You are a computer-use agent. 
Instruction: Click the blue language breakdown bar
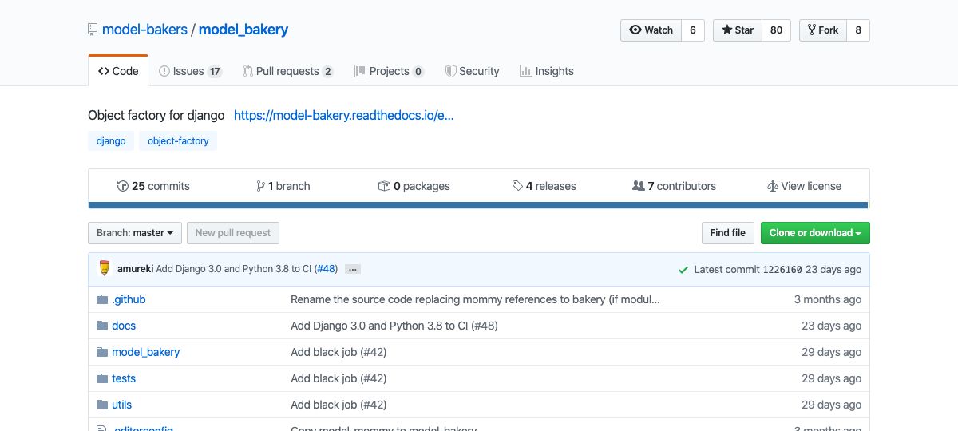(478, 205)
